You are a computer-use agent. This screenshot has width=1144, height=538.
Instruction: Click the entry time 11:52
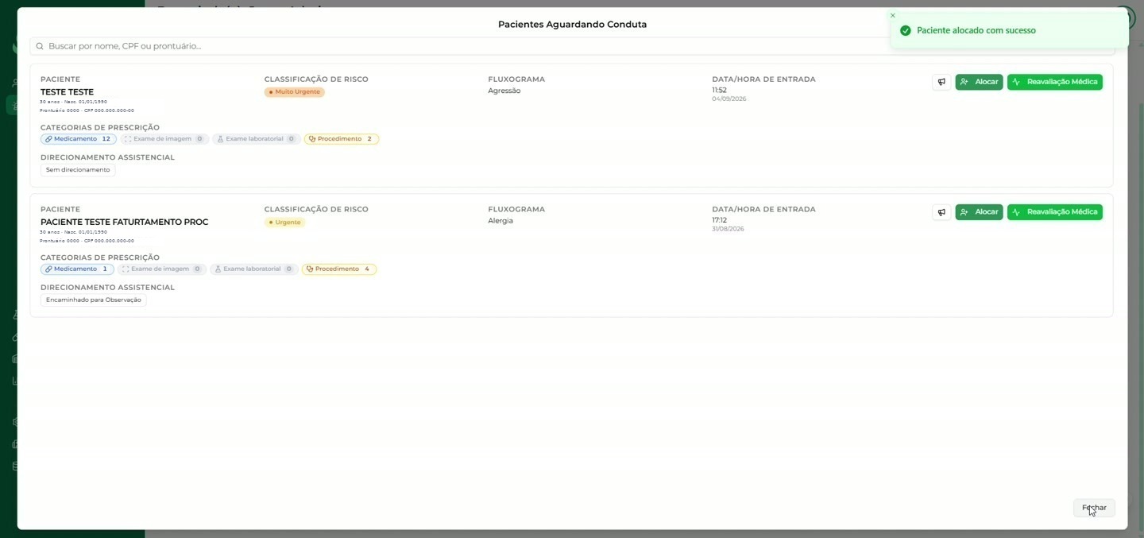(719, 90)
